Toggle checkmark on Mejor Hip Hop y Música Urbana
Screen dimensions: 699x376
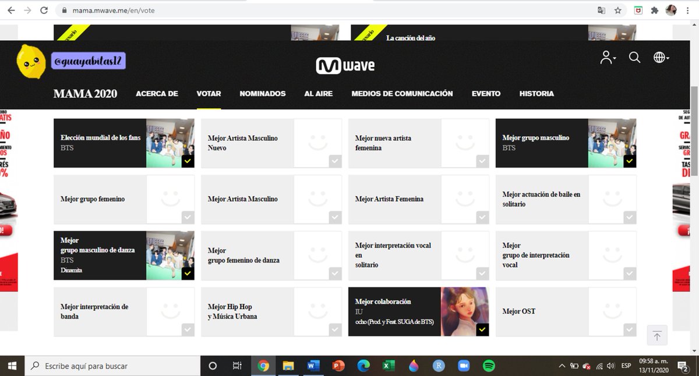335,330
